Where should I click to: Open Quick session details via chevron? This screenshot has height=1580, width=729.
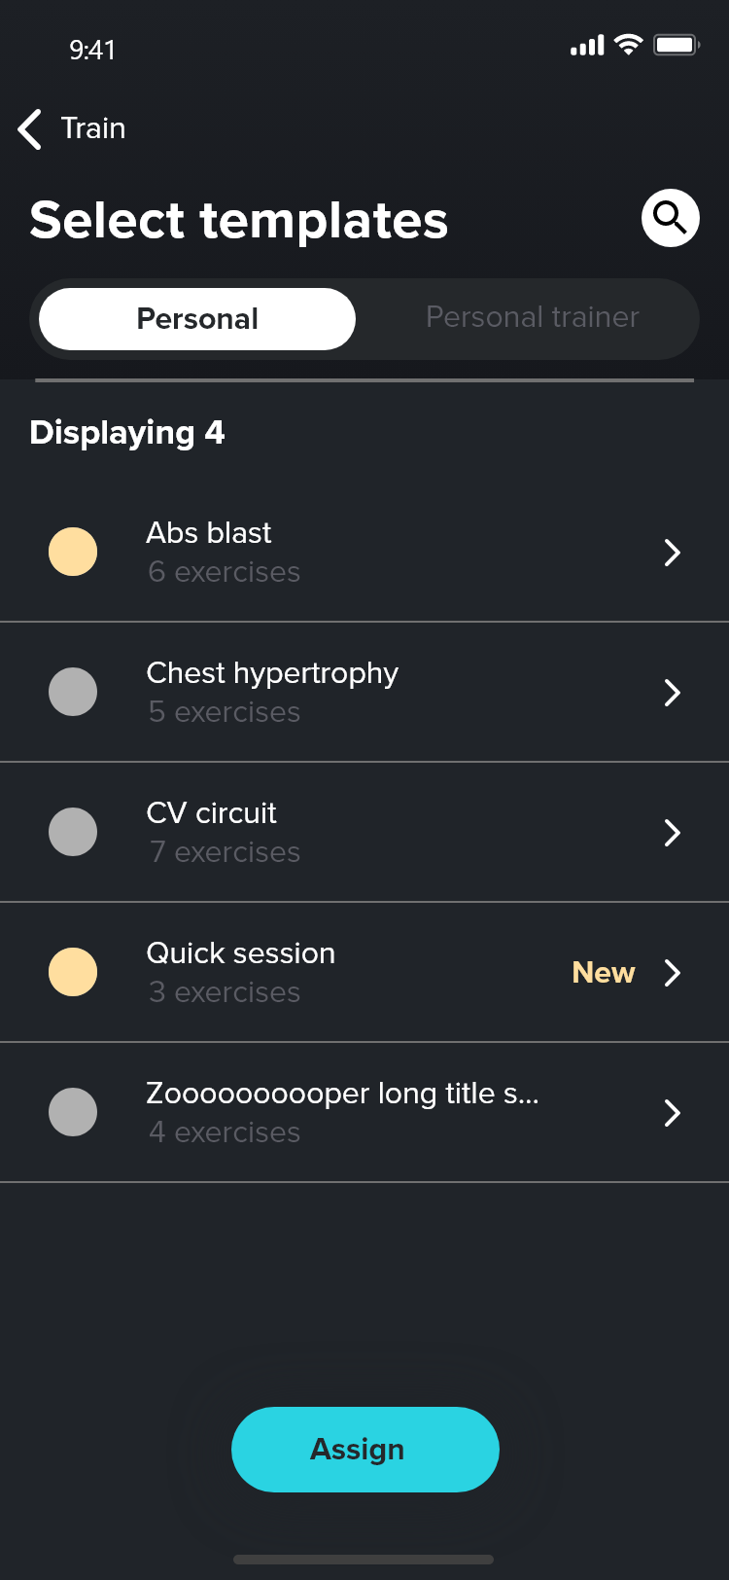click(672, 973)
